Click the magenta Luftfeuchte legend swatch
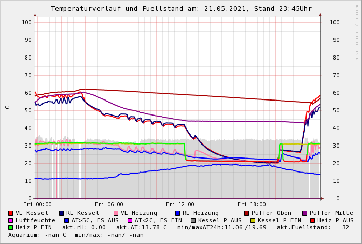Viewport: 362px width, 244px height. point(11,221)
